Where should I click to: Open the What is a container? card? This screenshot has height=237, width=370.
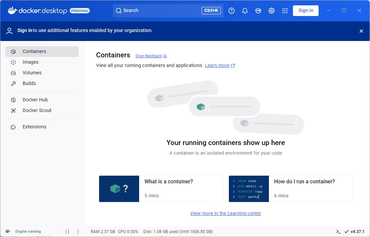click(161, 189)
